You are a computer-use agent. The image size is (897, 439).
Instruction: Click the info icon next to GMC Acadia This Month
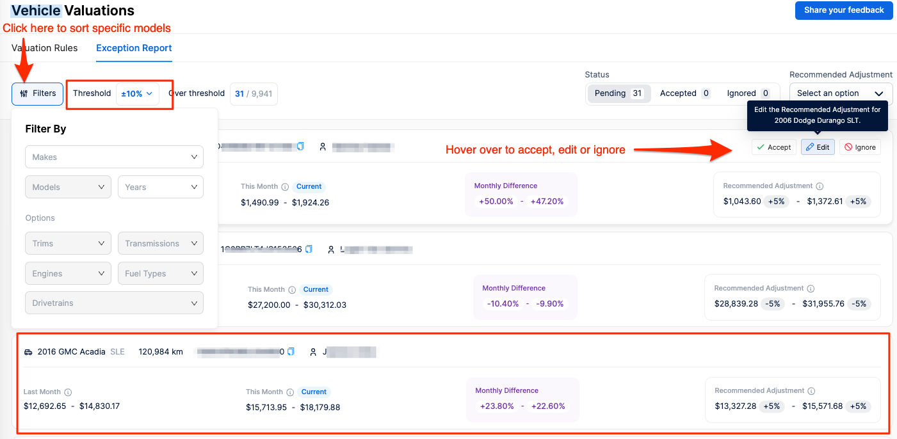[x=290, y=392]
